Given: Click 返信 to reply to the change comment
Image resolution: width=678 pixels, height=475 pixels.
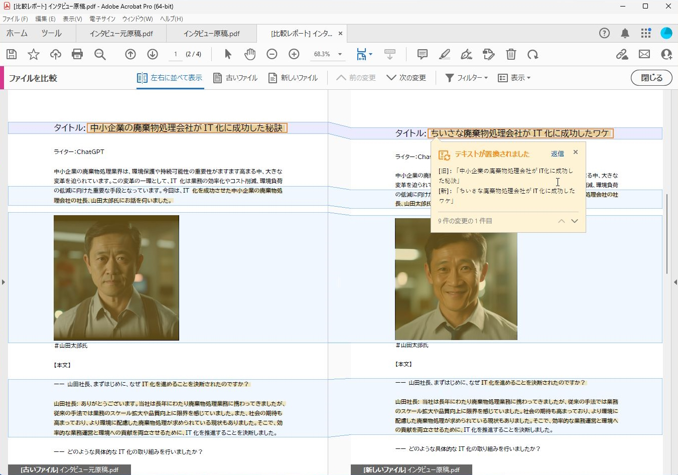Looking at the screenshot, I should 557,153.
